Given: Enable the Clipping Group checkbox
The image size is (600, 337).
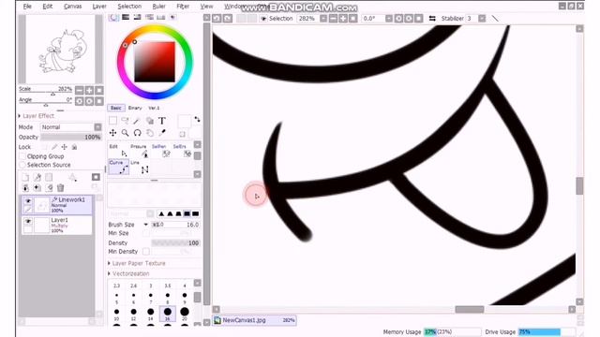Looking at the screenshot, I should point(22,156).
